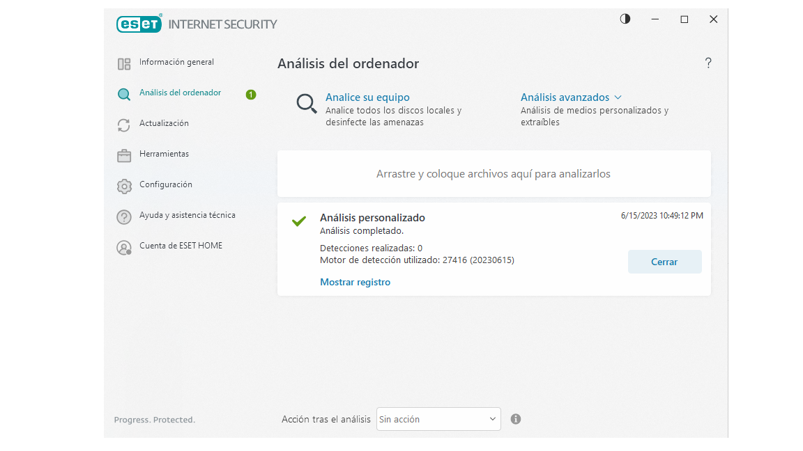Viewport: 803px width, 451px height.
Task: Open Ayuda y asistencia técnica
Action: click(x=188, y=215)
